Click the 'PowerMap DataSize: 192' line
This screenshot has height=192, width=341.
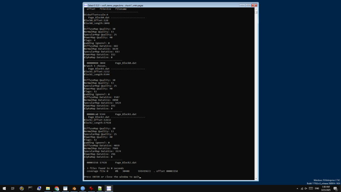[x=100, y=106]
